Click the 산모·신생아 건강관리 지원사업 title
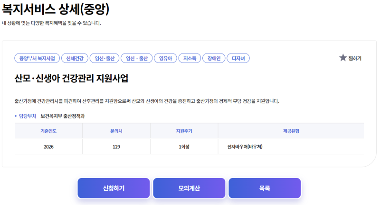Viewport: 380px width, 205px height. (71, 78)
